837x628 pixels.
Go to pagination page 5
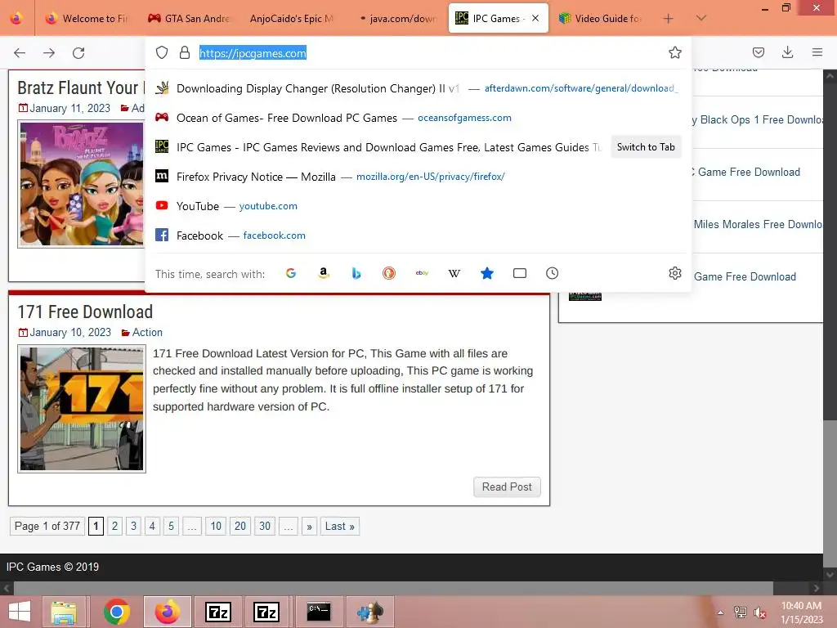[x=171, y=527]
